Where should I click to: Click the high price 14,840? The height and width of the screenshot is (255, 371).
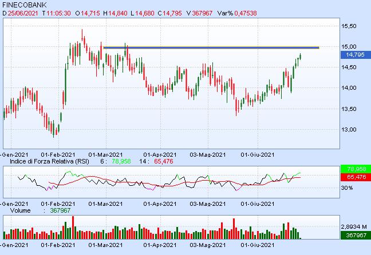118,13
